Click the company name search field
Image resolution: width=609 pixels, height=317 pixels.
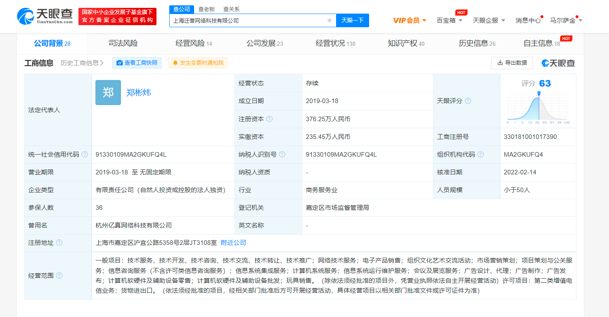click(x=248, y=21)
